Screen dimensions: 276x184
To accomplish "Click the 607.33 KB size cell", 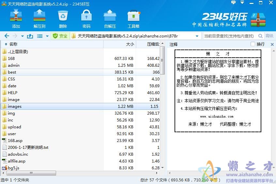I will (x=124, y=59).
